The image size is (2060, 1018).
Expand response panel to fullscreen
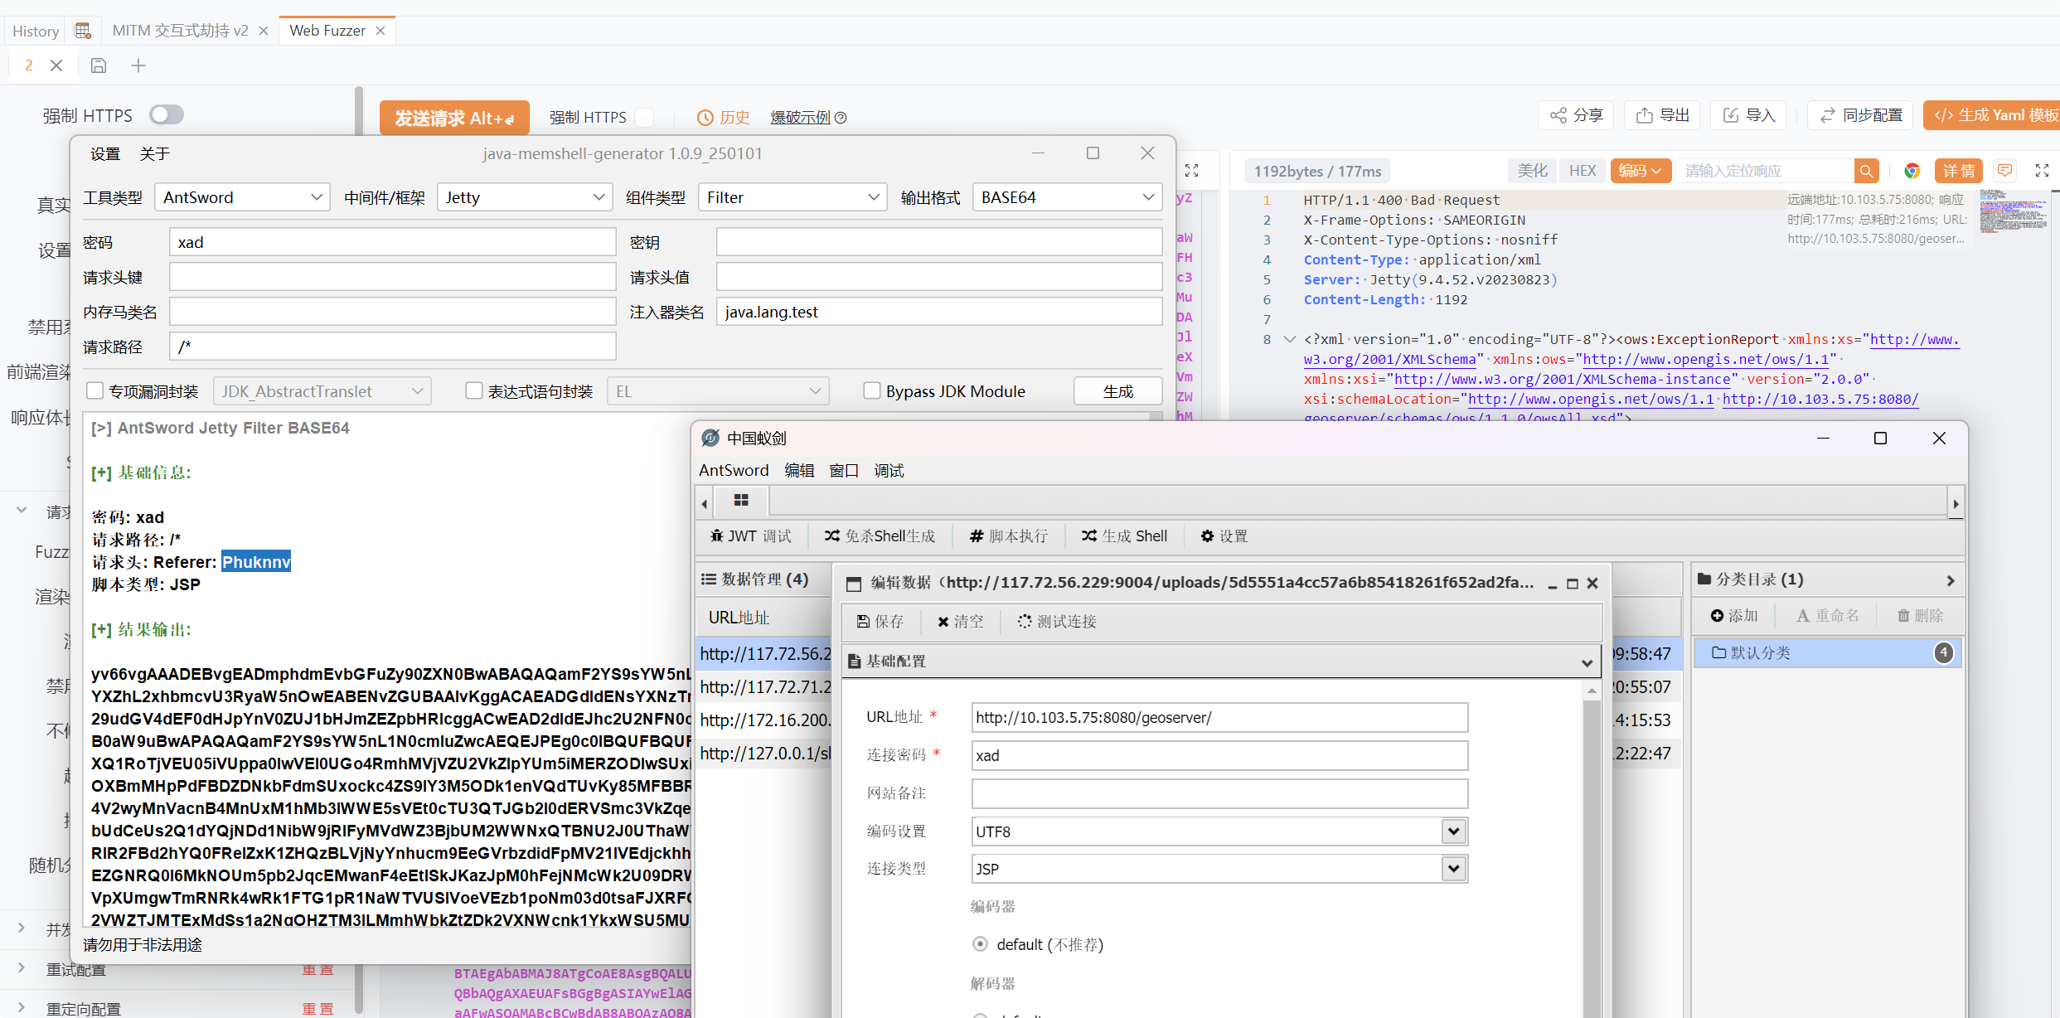click(x=2042, y=171)
